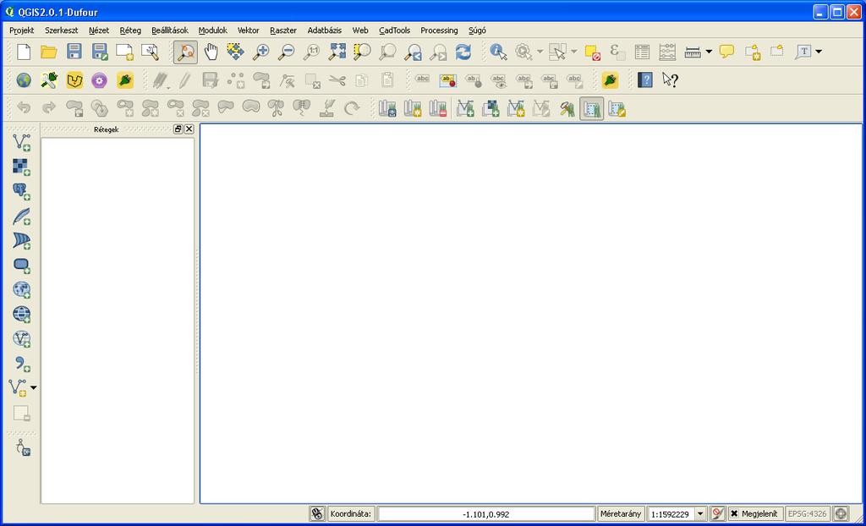Image resolution: width=866 pixels, height=526 pixels.
Task: Click the Save As floppy with pencil
Action: tap(100, 52)
